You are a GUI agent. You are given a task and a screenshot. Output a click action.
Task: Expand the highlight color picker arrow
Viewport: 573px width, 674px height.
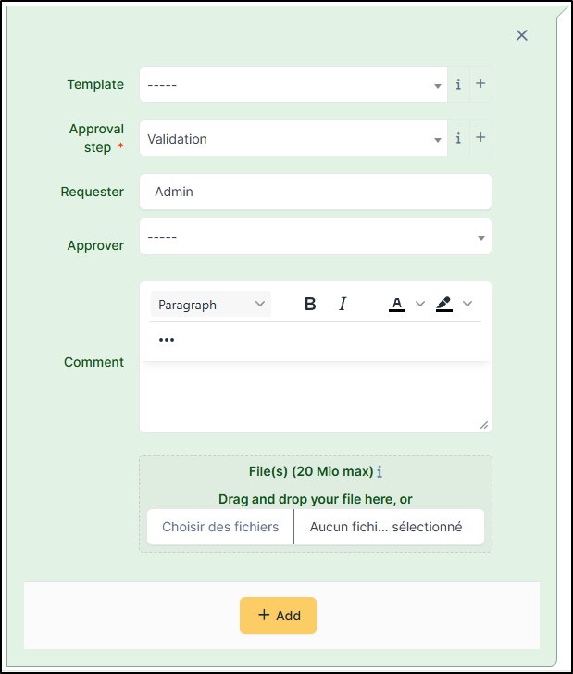coord(467,304)
